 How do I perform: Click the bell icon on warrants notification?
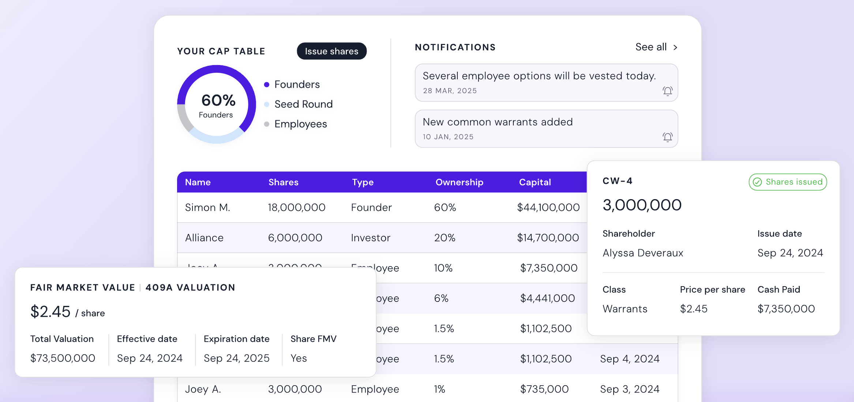point(667,137)
